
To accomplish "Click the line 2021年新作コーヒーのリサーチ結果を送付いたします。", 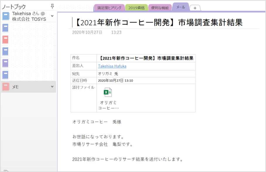I will click(x=128, y=159).
